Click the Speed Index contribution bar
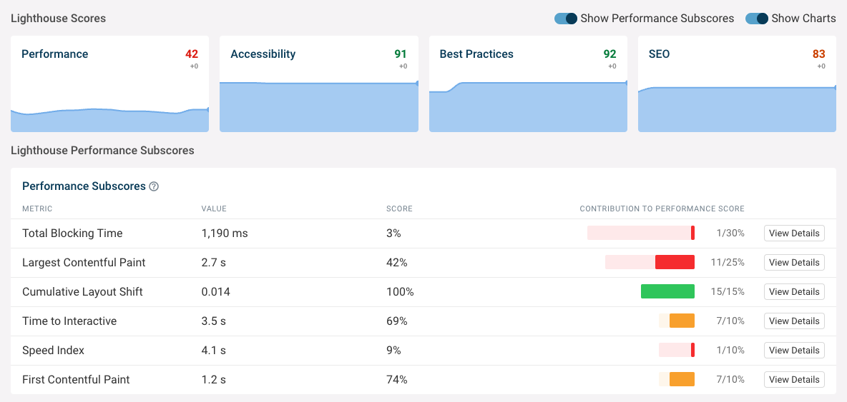This screenshot has height=402, width=847. (677, 350)
